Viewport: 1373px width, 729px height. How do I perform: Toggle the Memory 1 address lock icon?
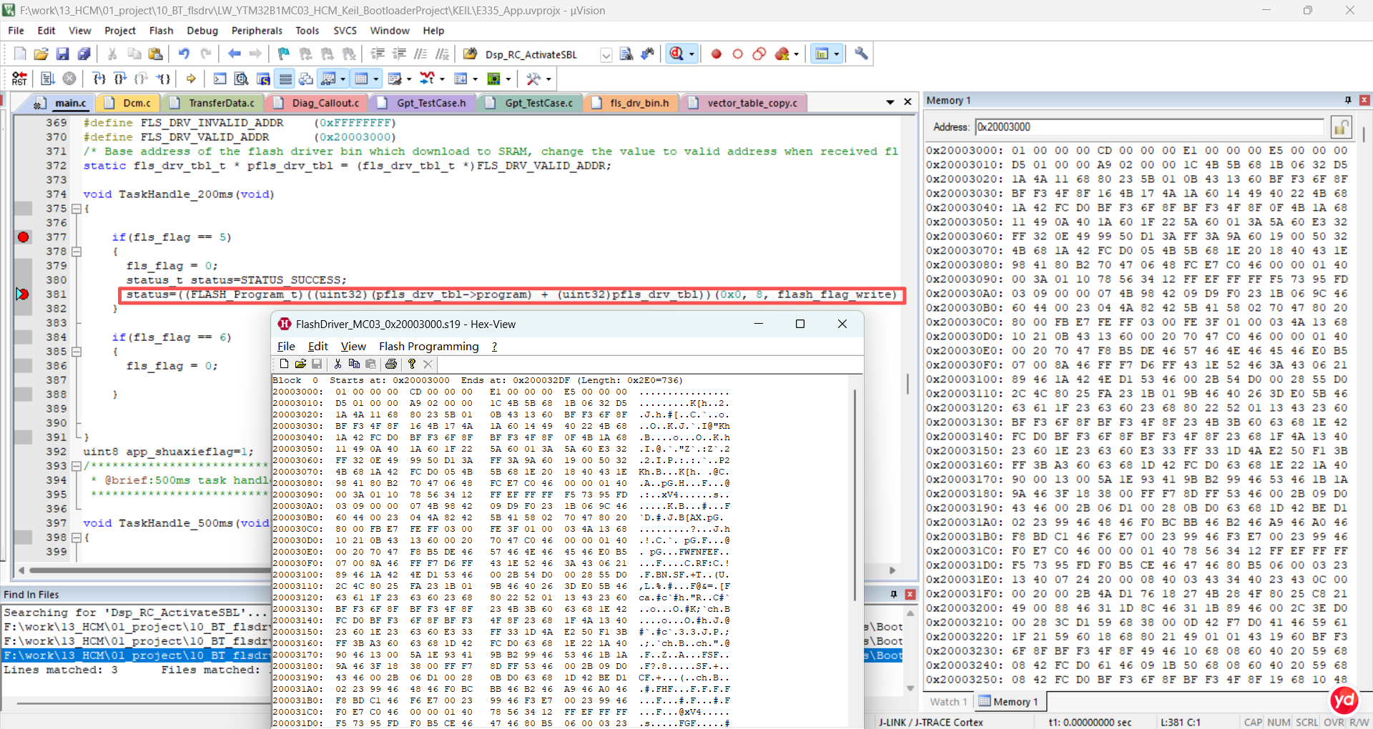click(x=1341, y=127)
